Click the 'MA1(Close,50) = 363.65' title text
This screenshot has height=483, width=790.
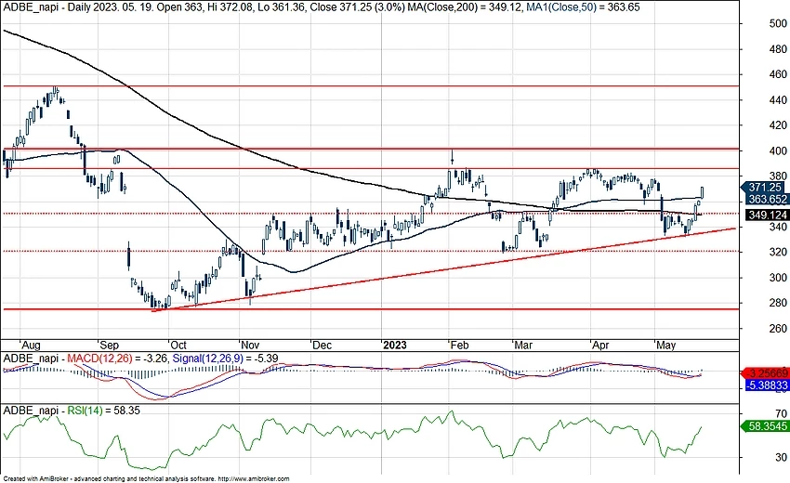tap(583, 7)
